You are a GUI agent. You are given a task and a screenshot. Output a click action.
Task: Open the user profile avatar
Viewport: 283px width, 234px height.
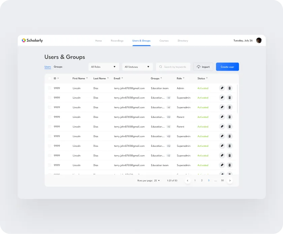[x=259, y=40]
